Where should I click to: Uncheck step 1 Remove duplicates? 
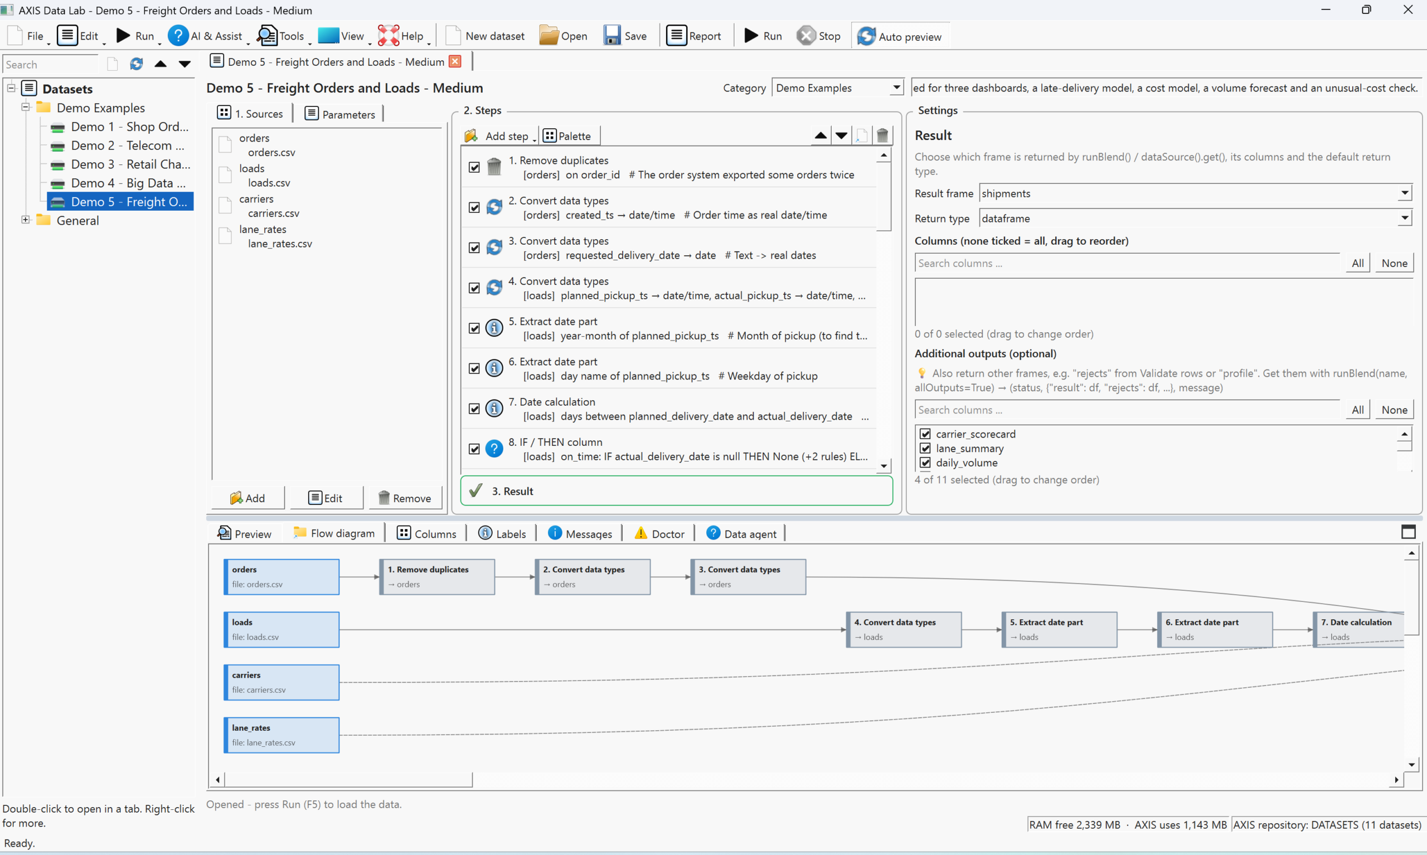click(x=474, y=168)
